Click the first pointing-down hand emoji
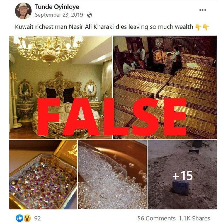This screenshot has width=223, height=223. (198, 27)
